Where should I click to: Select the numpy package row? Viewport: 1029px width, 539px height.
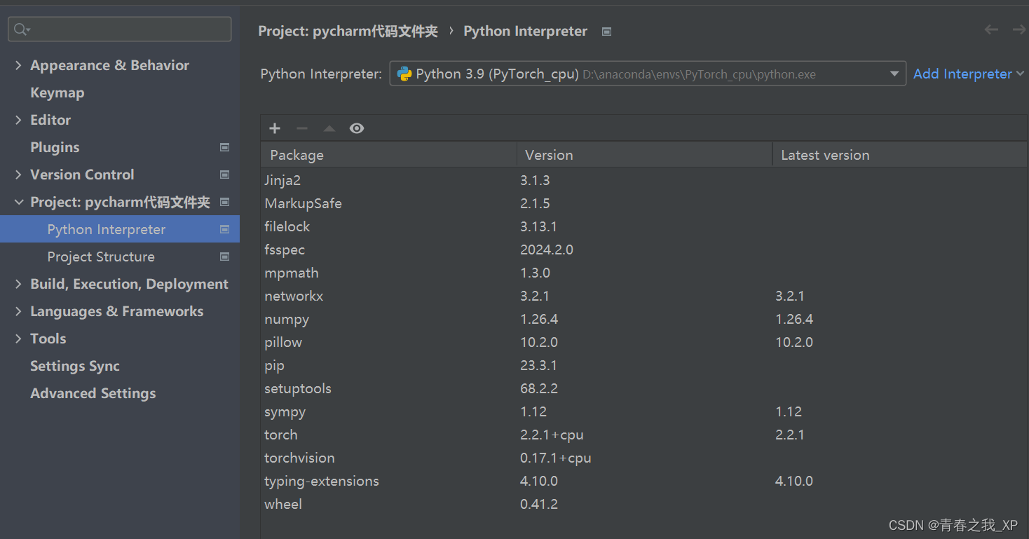tap(643, 319)
